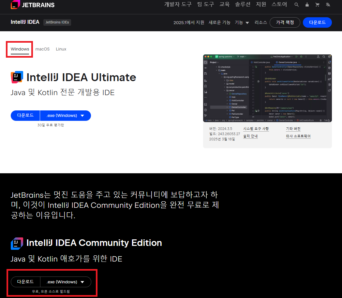Open the 지원 menu
The image size is (342, 298).
pyautogui.click(x=261, y=4)
